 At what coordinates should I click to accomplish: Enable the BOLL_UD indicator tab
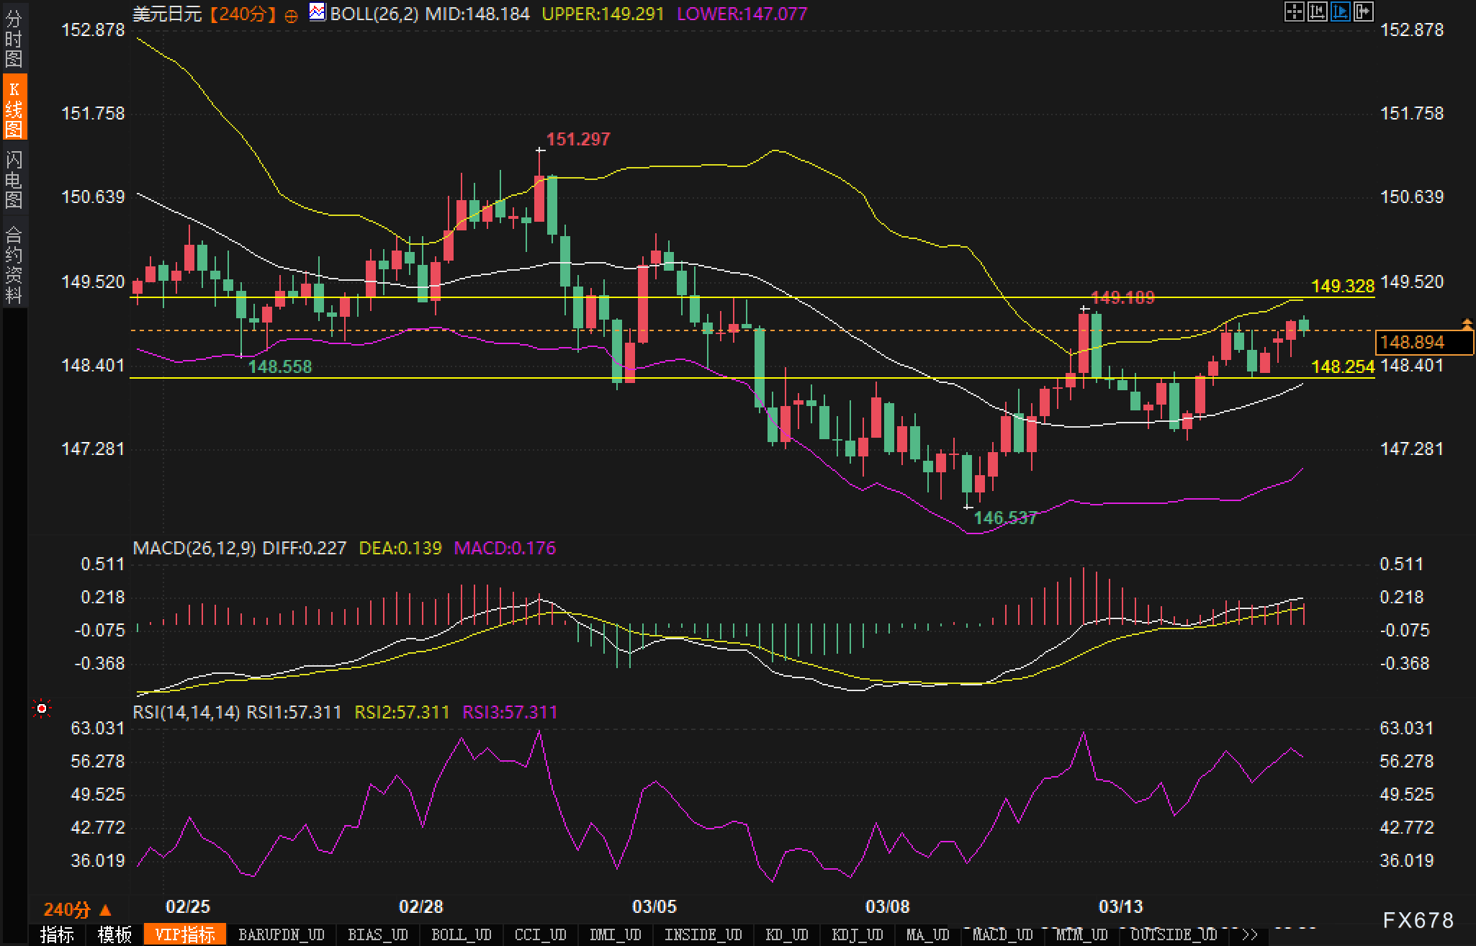[x=461, y=934]
